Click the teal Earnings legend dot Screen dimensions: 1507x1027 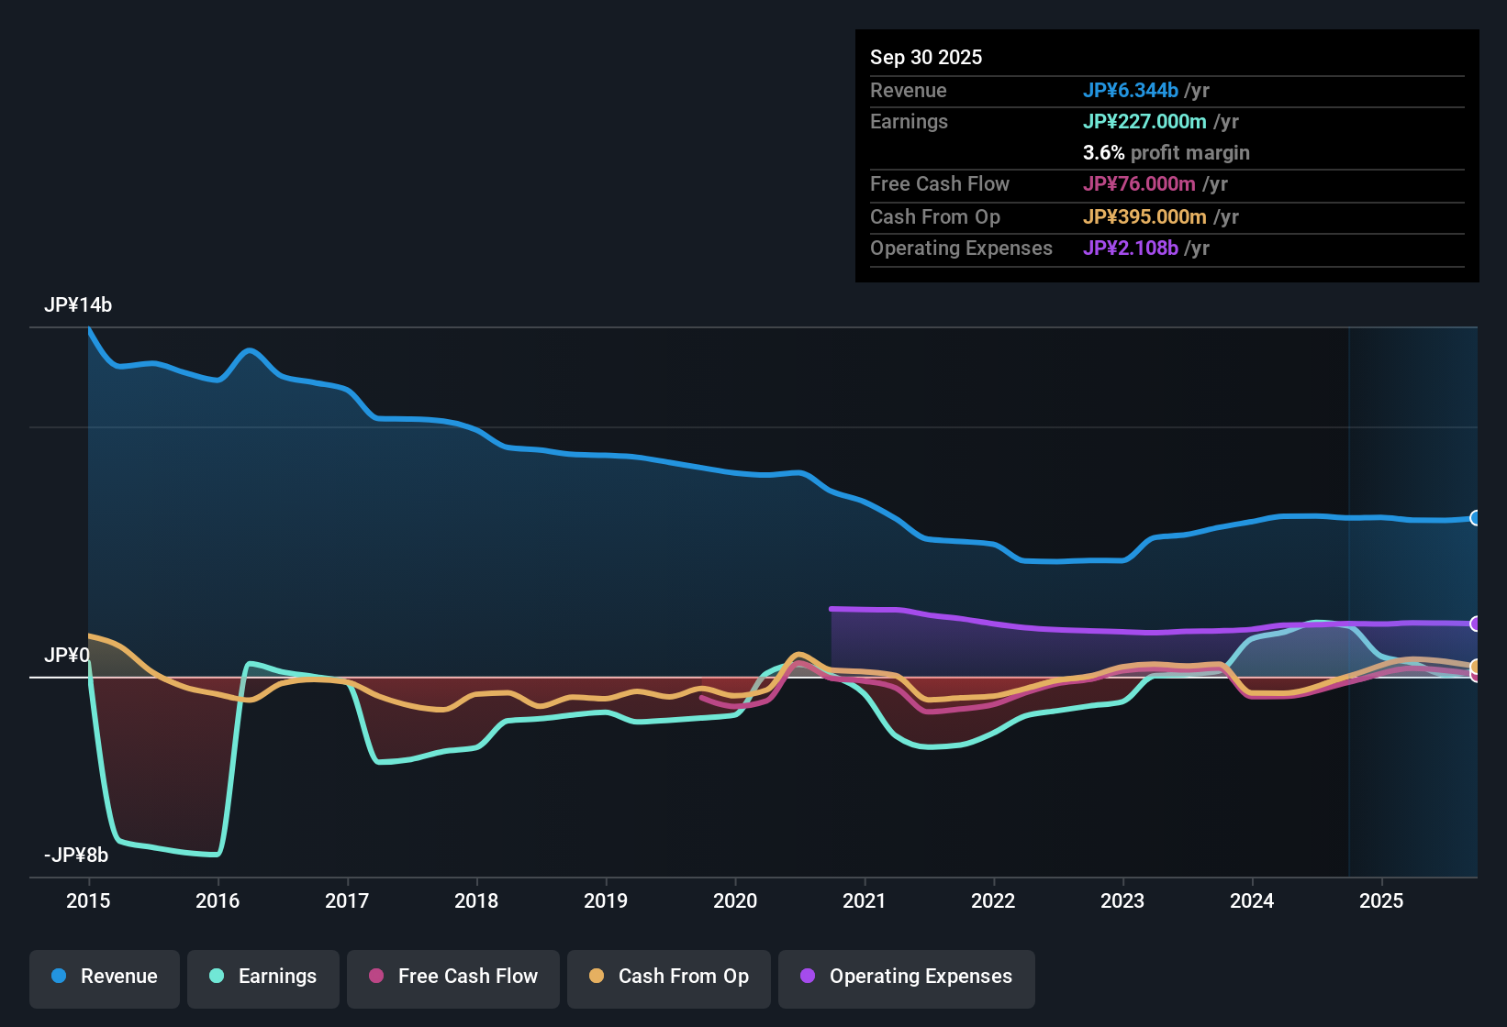tap(217, 977)
